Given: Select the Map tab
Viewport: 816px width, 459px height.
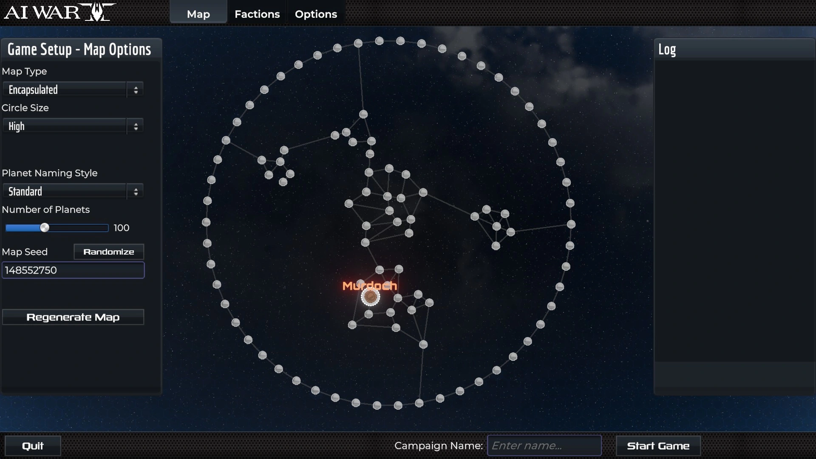Looking at the screenshot, I should pyautogui.click(x=198, y=14).
